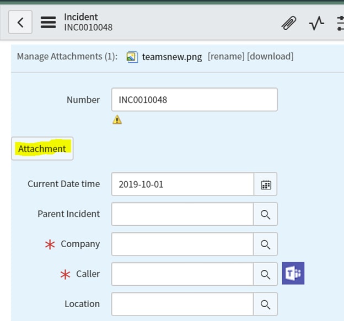Click the Number input field
Screen dimensions: 344x321
pyautogui.click(x=195, y=100)
